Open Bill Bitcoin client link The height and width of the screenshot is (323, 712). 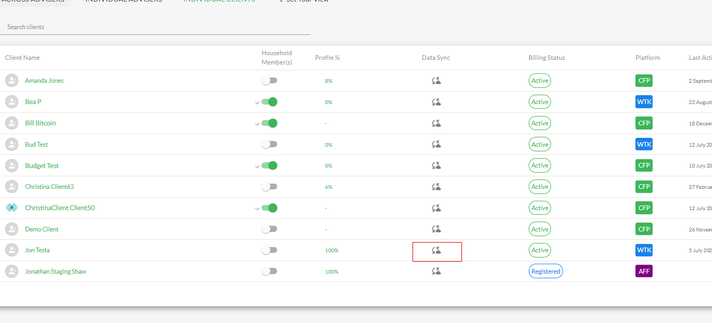click(x=40, y=123)
